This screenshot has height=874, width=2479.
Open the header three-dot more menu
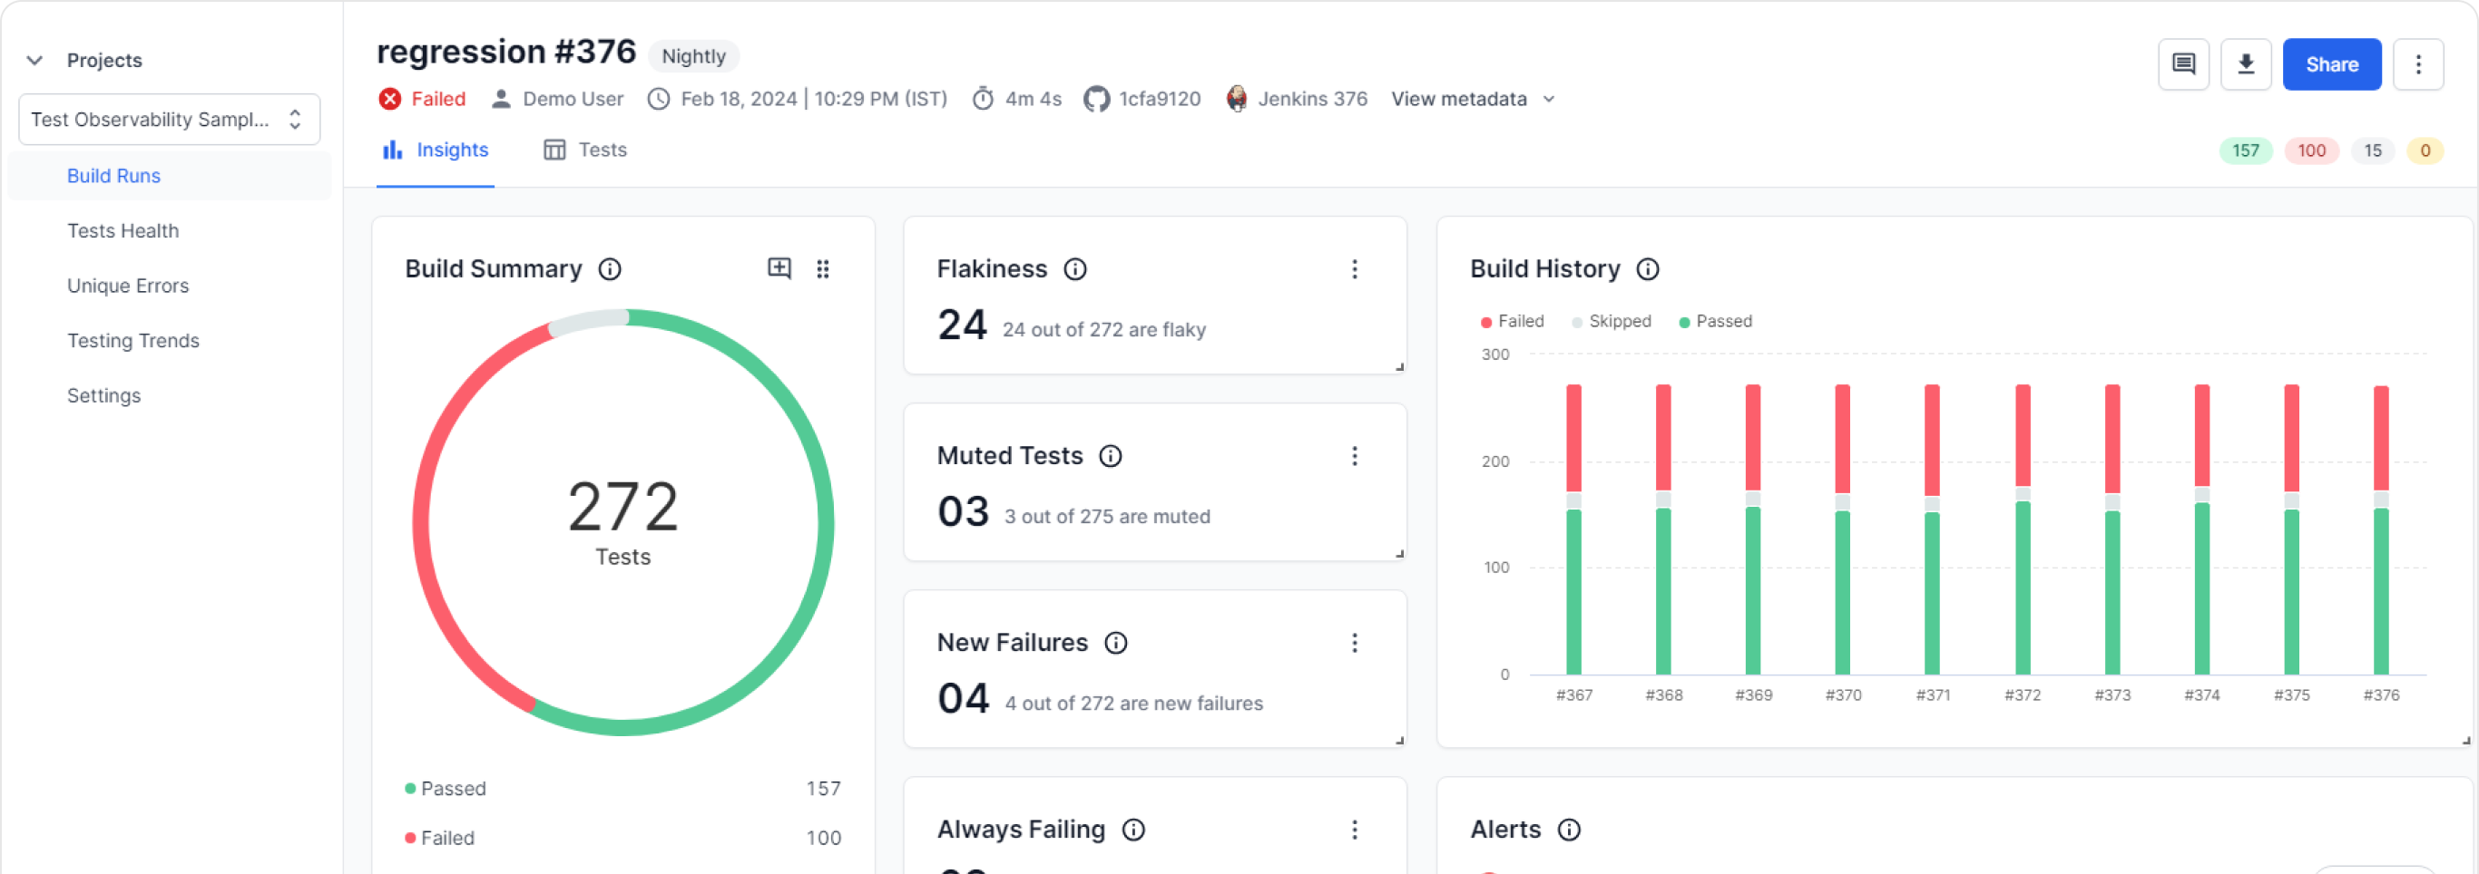(x=2417, y=64)
